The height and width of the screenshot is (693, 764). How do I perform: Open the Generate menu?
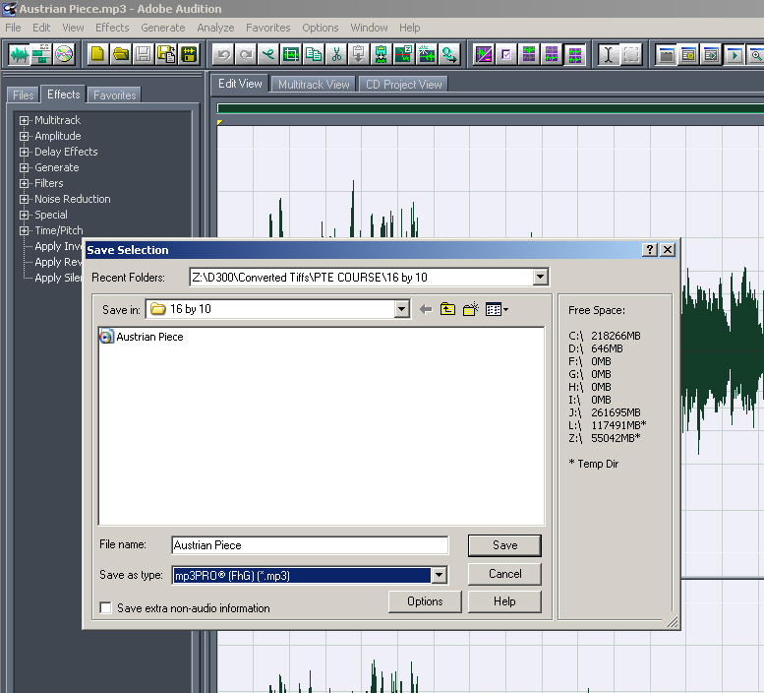coord(163,28)
